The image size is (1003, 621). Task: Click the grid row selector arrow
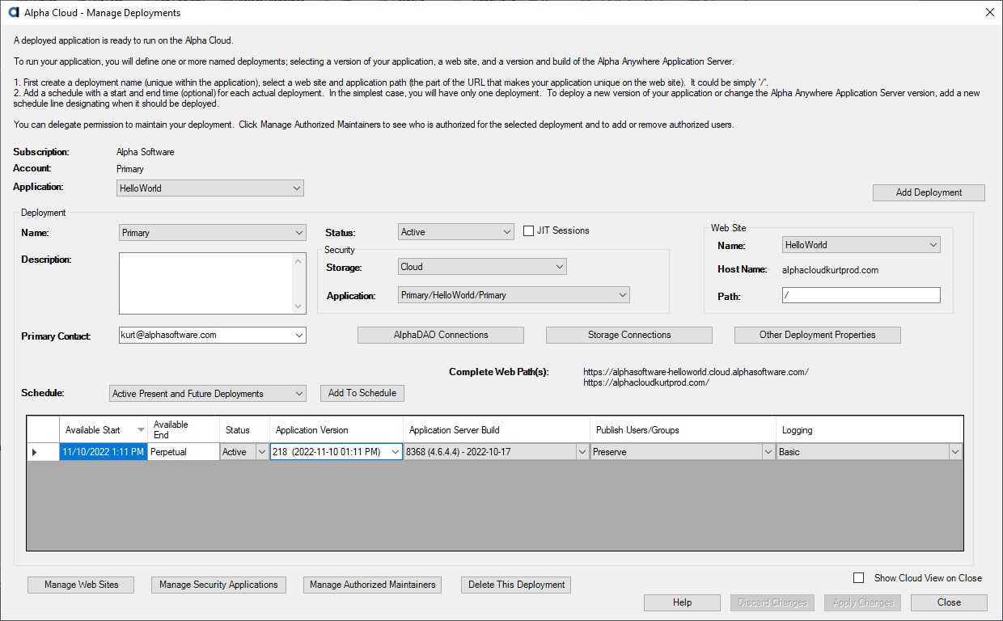(34, 452)
